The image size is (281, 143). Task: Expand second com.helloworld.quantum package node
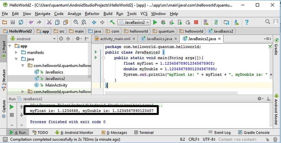pos(23,92)
